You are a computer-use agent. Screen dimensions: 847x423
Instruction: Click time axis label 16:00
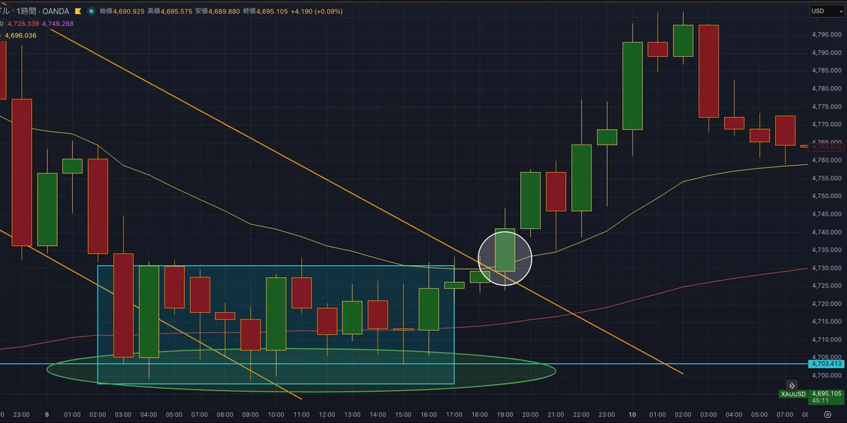coord(428,415)
